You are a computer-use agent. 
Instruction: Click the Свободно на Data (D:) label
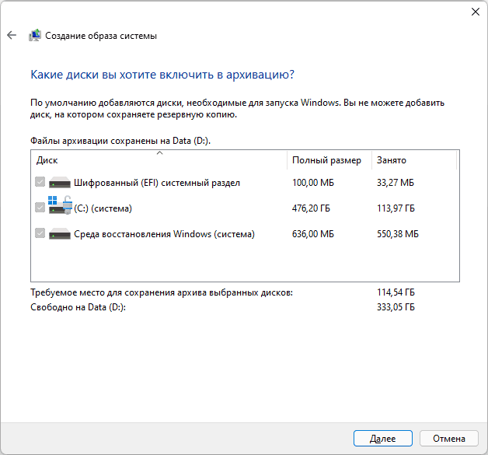(x=78, y=307)
